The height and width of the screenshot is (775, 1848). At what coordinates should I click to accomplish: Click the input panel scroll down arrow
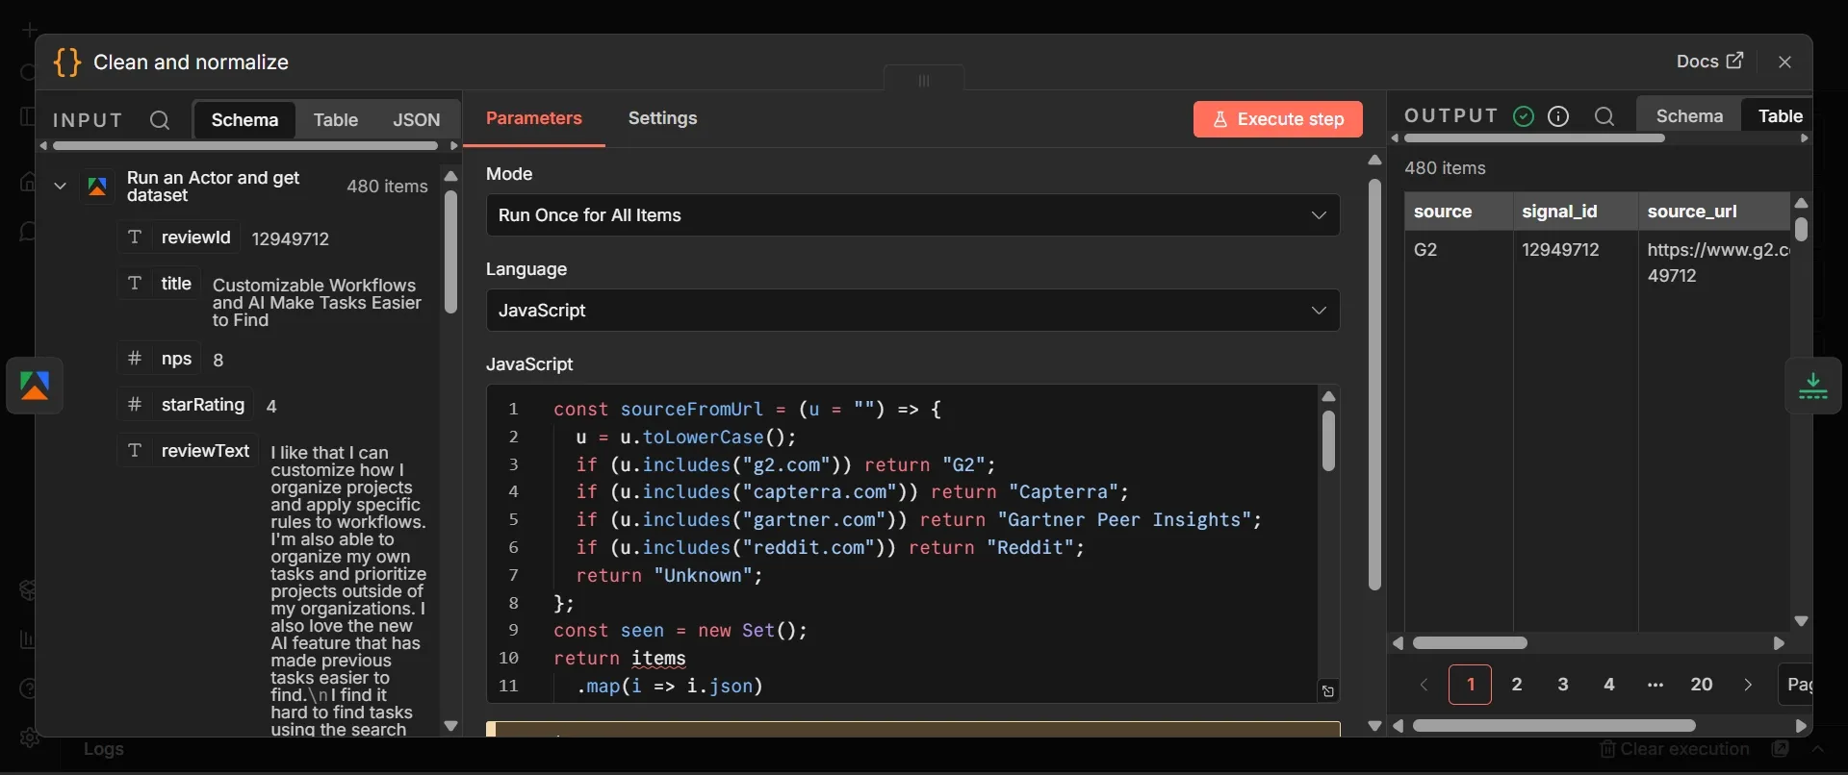tap(450, 726)
